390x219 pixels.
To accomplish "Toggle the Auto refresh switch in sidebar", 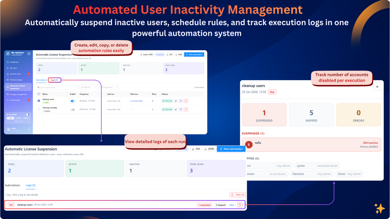I will (x=28, y=115).
